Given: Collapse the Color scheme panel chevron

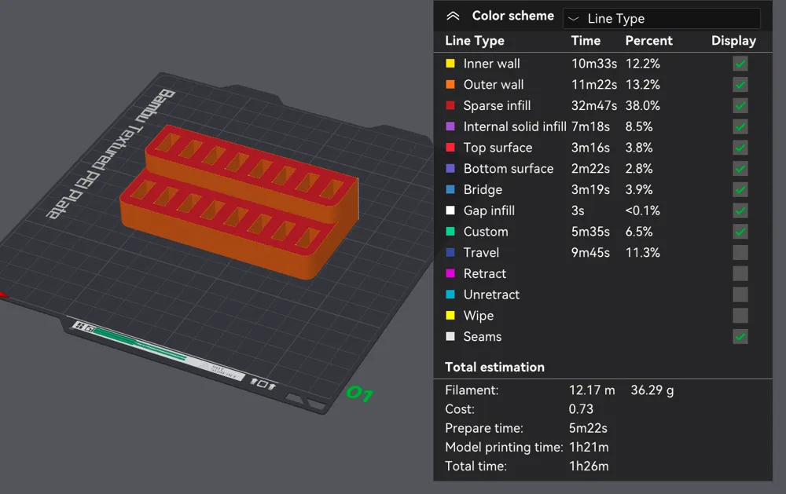Looking at the screenshot, I should point(453,16).
